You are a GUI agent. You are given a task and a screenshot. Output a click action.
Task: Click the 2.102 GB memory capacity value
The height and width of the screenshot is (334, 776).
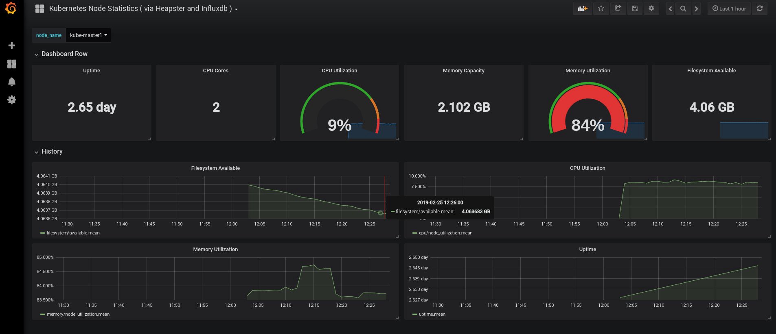(464, 107)
